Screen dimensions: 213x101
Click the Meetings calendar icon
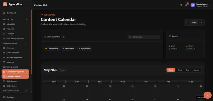(4, 62)
